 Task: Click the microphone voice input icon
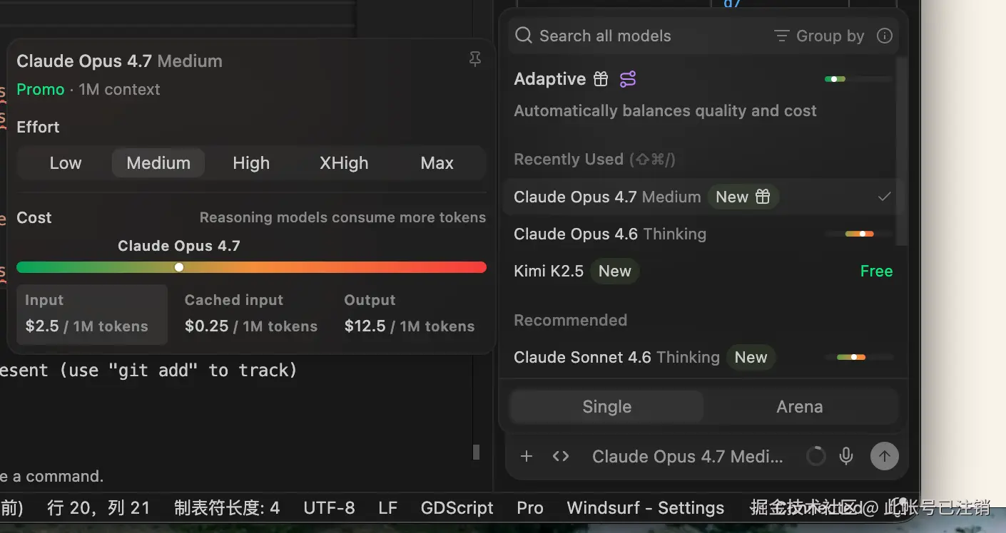tap(846, 456)
